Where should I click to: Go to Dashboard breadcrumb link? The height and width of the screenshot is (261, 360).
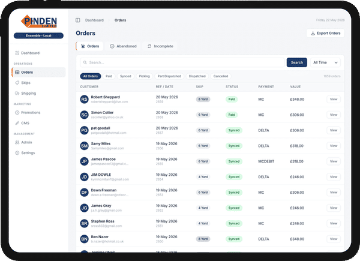(94, 20)
